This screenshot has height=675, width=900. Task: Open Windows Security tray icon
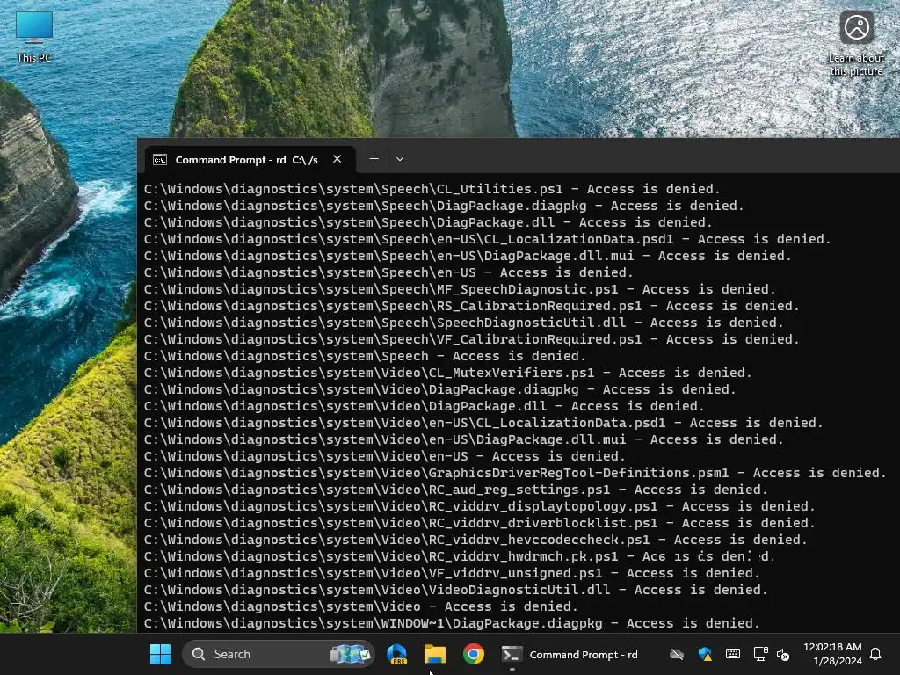(705, 654)
